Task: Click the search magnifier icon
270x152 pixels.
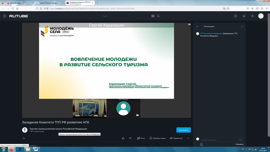Action: coord(158,16)
